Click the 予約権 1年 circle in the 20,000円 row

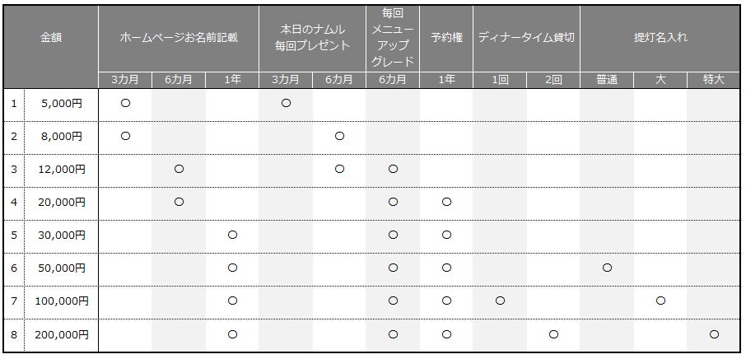tap(446, 203)
